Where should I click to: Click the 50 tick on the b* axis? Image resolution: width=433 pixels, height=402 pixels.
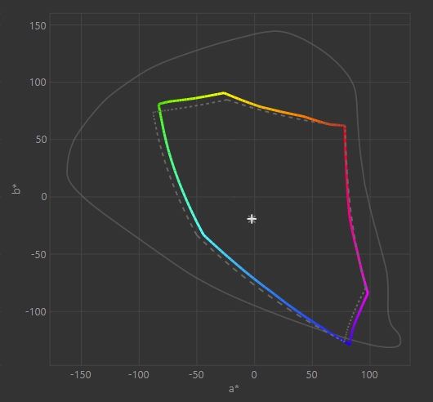41,140
